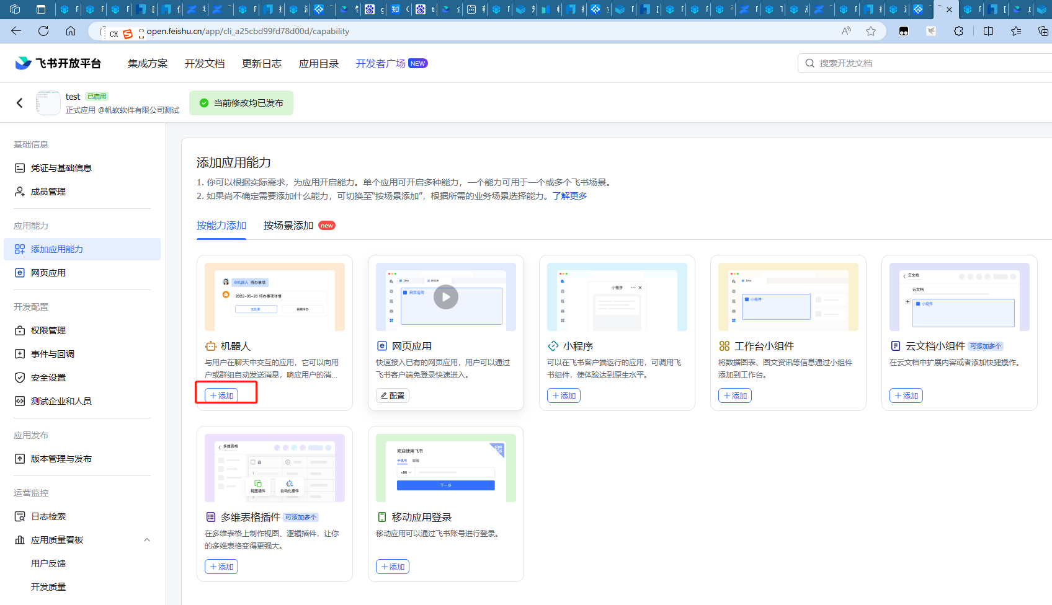Click 日志检索 search-log icon
Screen dimensions: 1052x605
(20, 516)
